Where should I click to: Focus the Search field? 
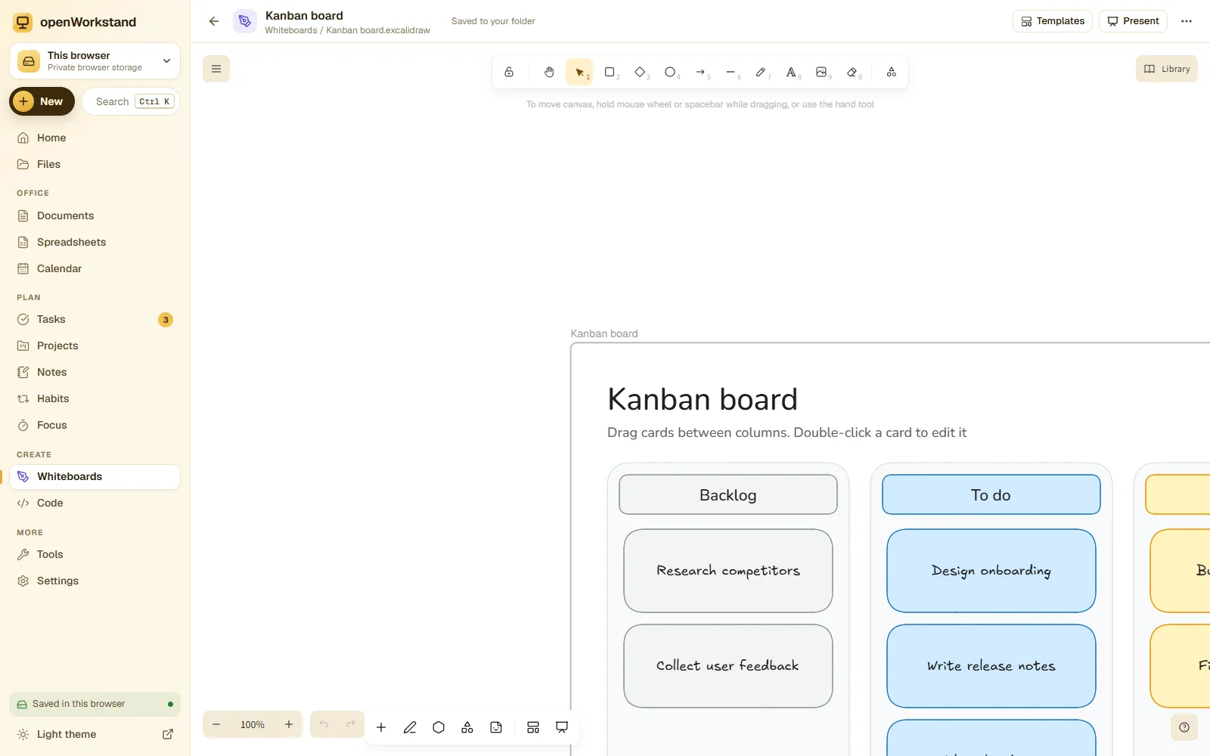pyautogui.click(x=131, y=101)
